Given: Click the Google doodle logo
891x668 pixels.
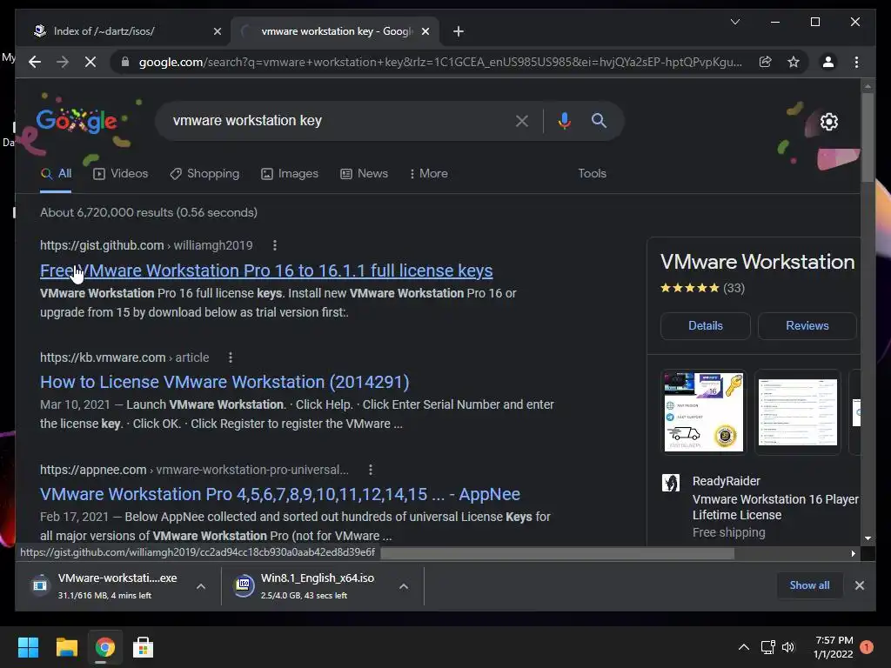Looking at the screenshot, I should coord(77,120).
